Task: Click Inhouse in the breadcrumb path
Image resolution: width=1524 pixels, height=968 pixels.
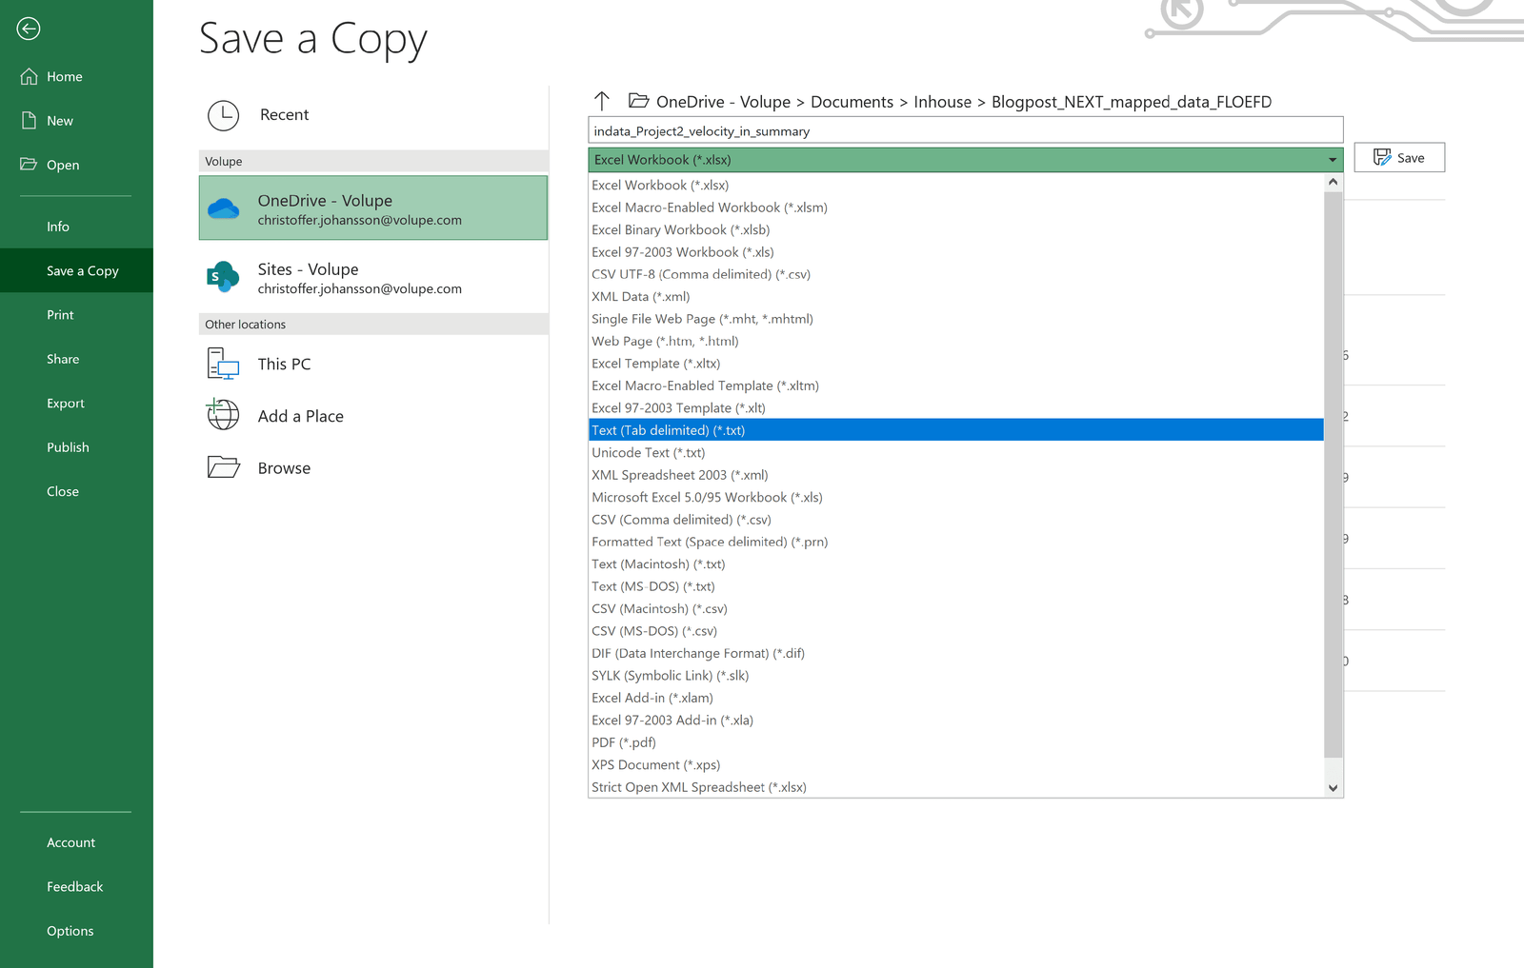Action: tap(942, 102)
